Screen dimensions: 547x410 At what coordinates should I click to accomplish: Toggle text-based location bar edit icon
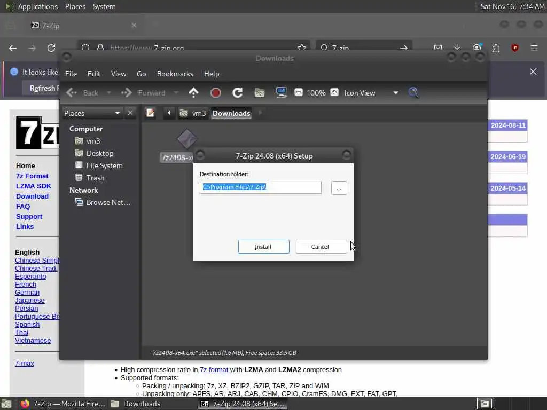[150, 113]
